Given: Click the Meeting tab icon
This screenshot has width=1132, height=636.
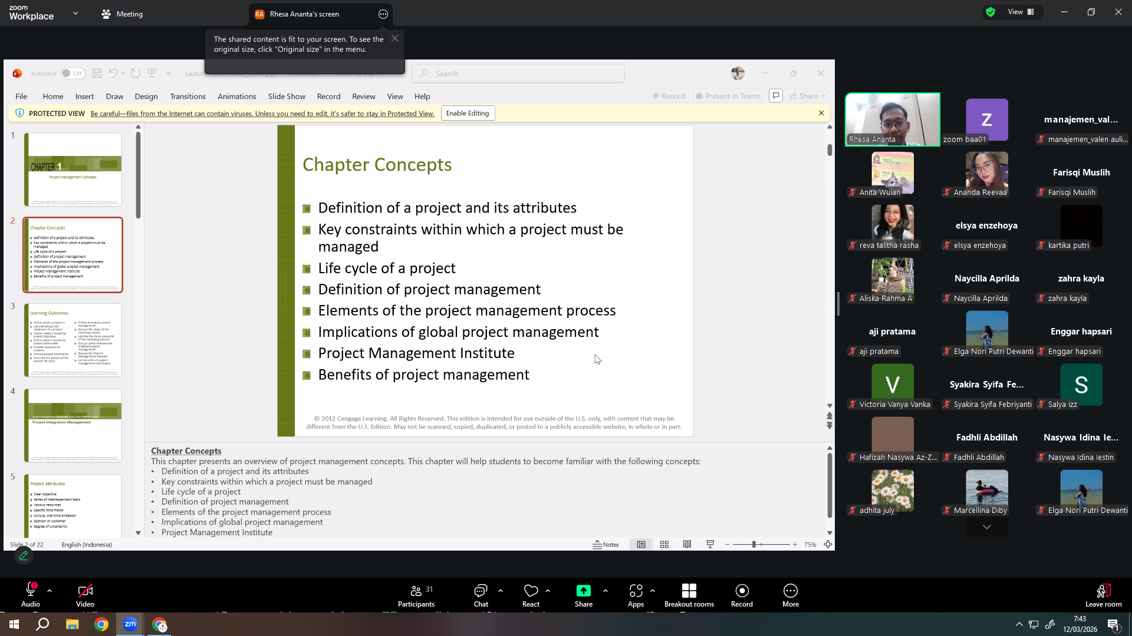Looking at the screenshot, I should (106, 14).
